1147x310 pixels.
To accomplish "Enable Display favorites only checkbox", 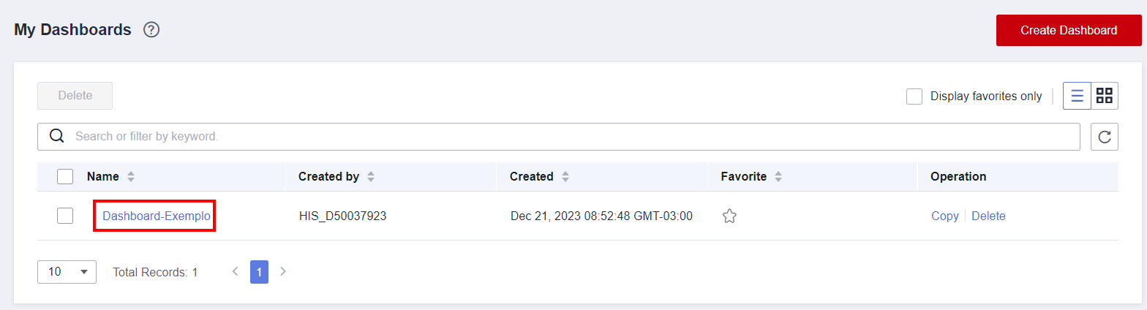I will point(914,97).
